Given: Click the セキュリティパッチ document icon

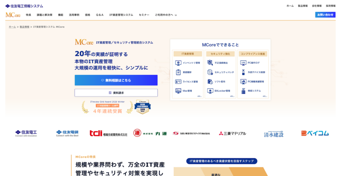Looking at the screenshot, I should [x=210, y=72].
